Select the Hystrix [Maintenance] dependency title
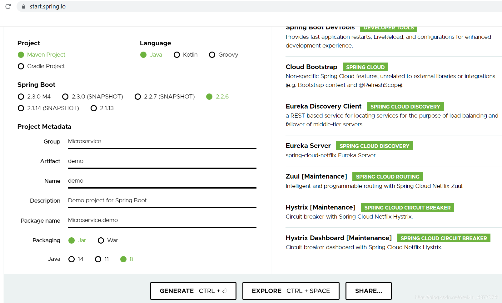 point(321,207)
